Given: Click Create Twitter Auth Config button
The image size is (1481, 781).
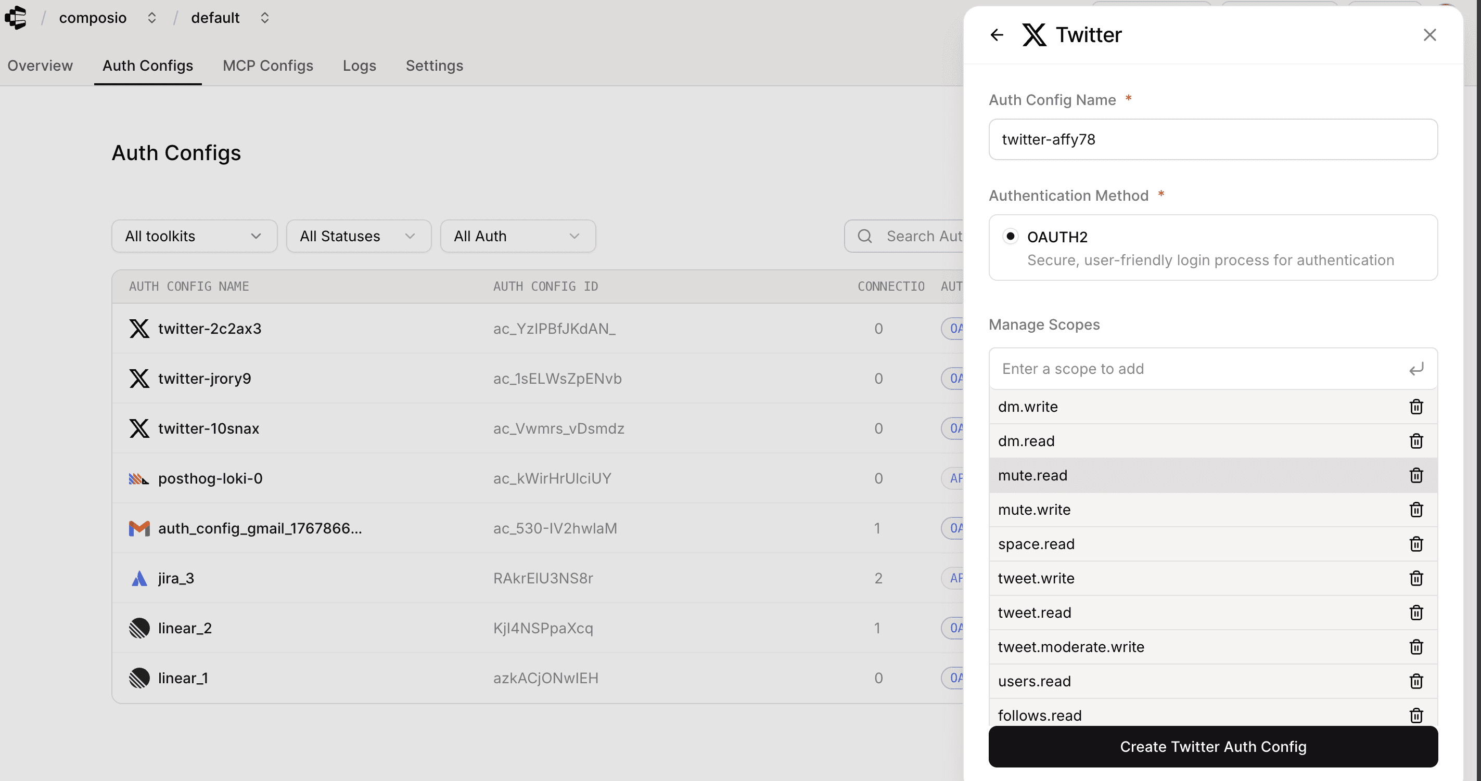Looking at the screenshot, I should click(1212, 747).
